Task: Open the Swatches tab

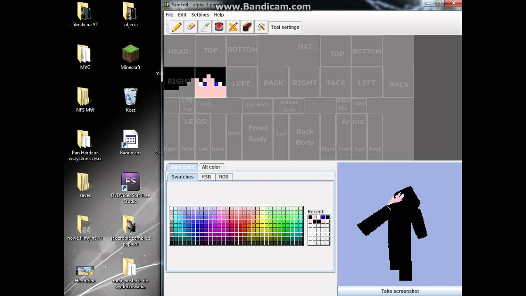Action: [182, 177]
